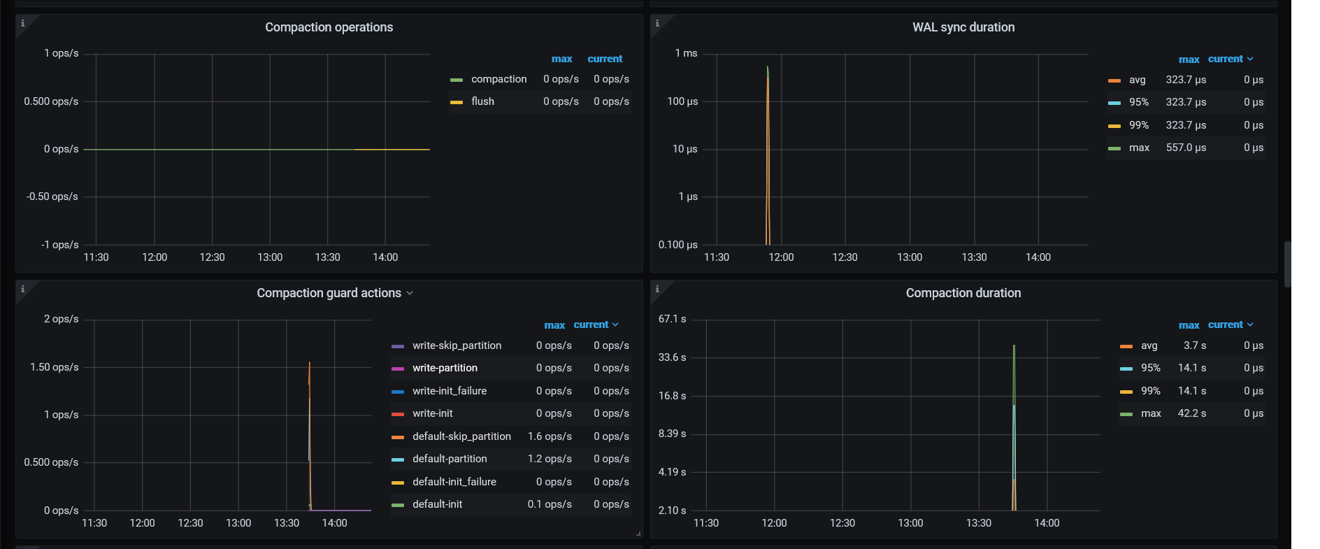Toggle write-partition series in legend
Image resolution: width=1320 pixels, height=549 pixels.
click(445, 368)
